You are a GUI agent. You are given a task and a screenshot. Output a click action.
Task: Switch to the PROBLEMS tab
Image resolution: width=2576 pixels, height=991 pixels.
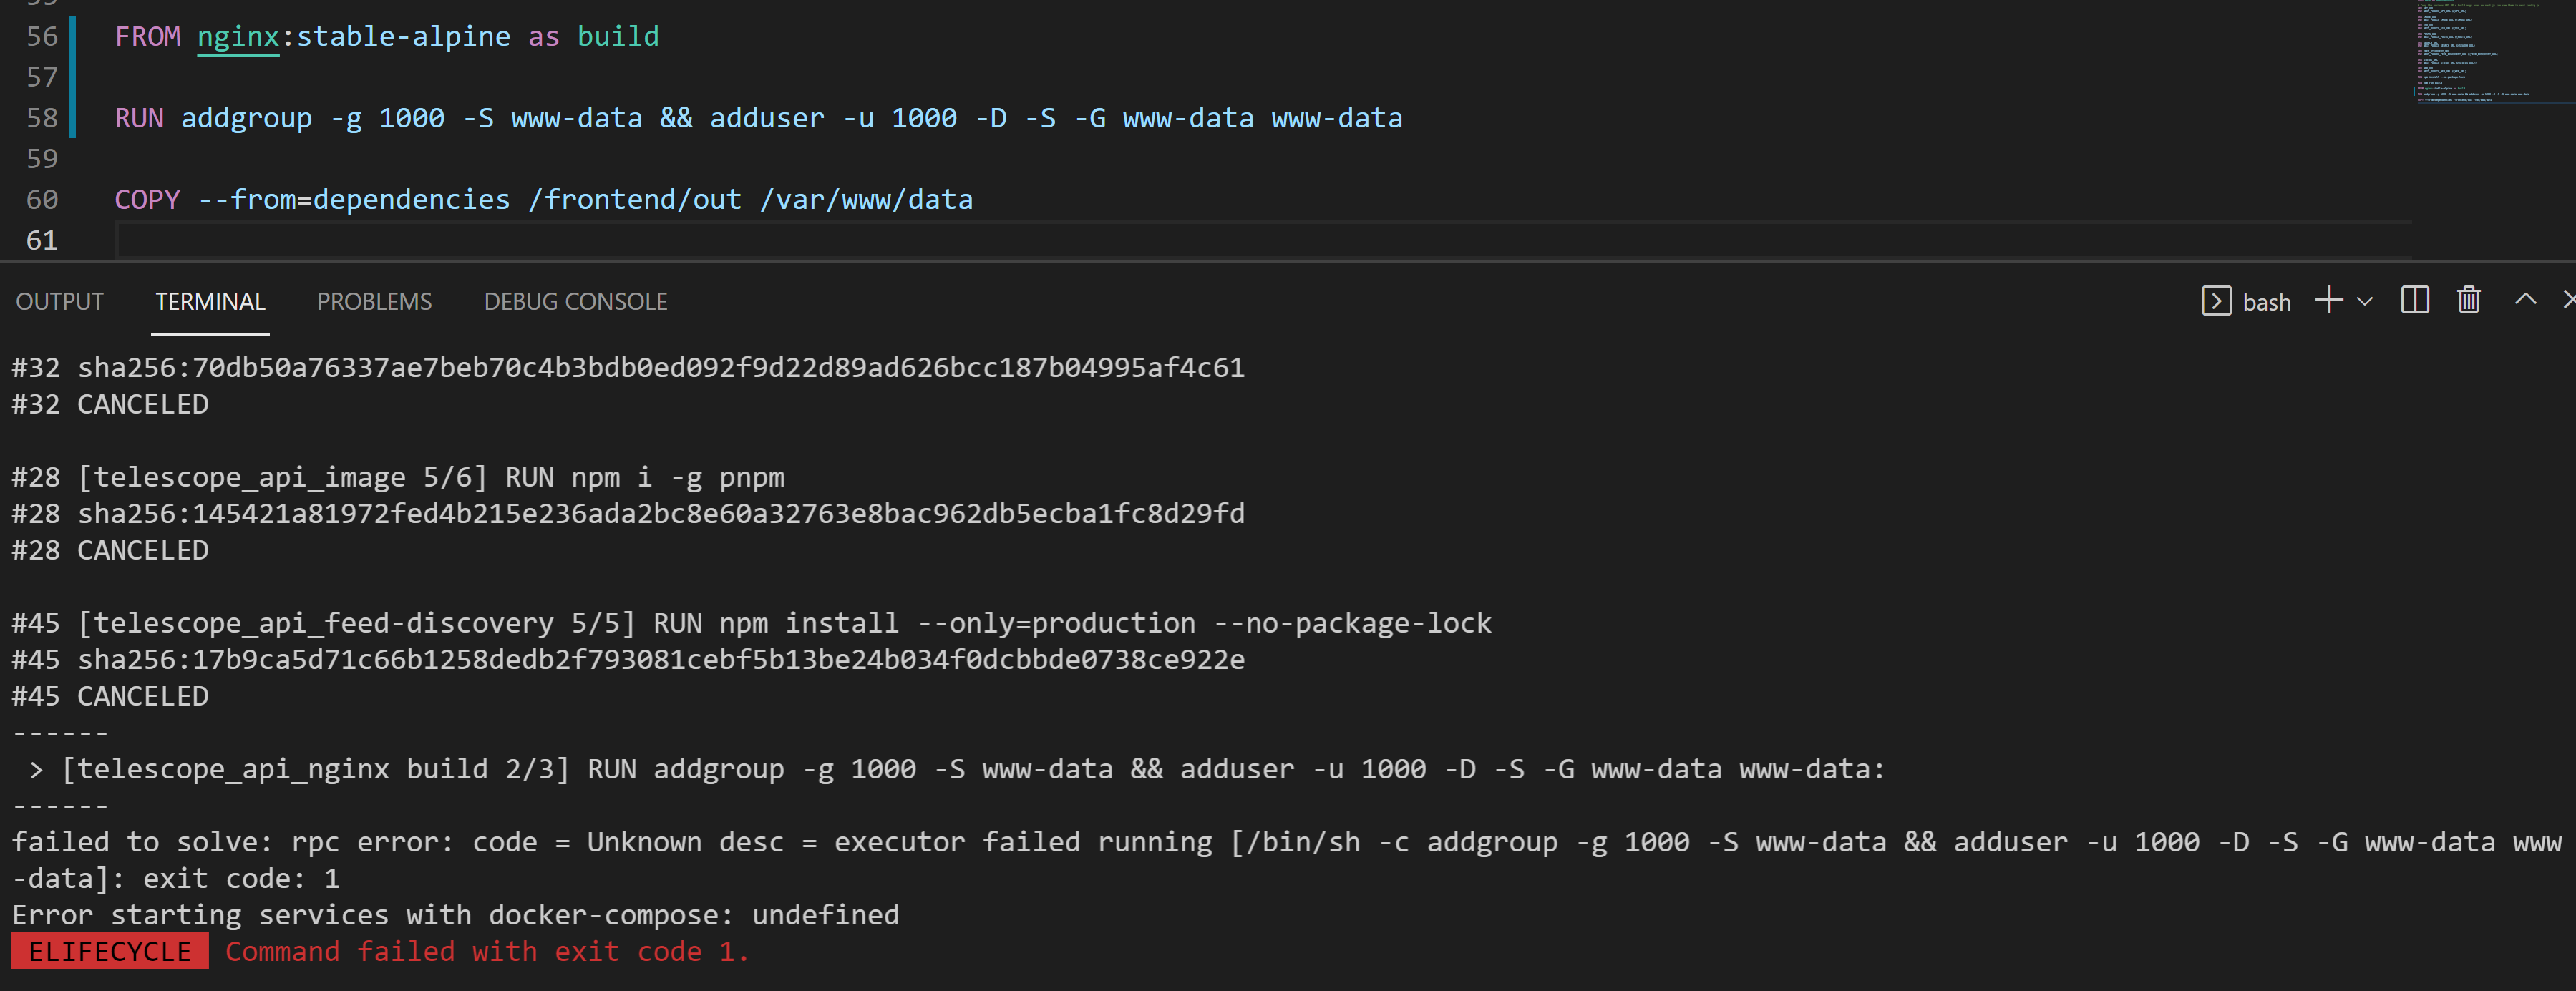375,301
